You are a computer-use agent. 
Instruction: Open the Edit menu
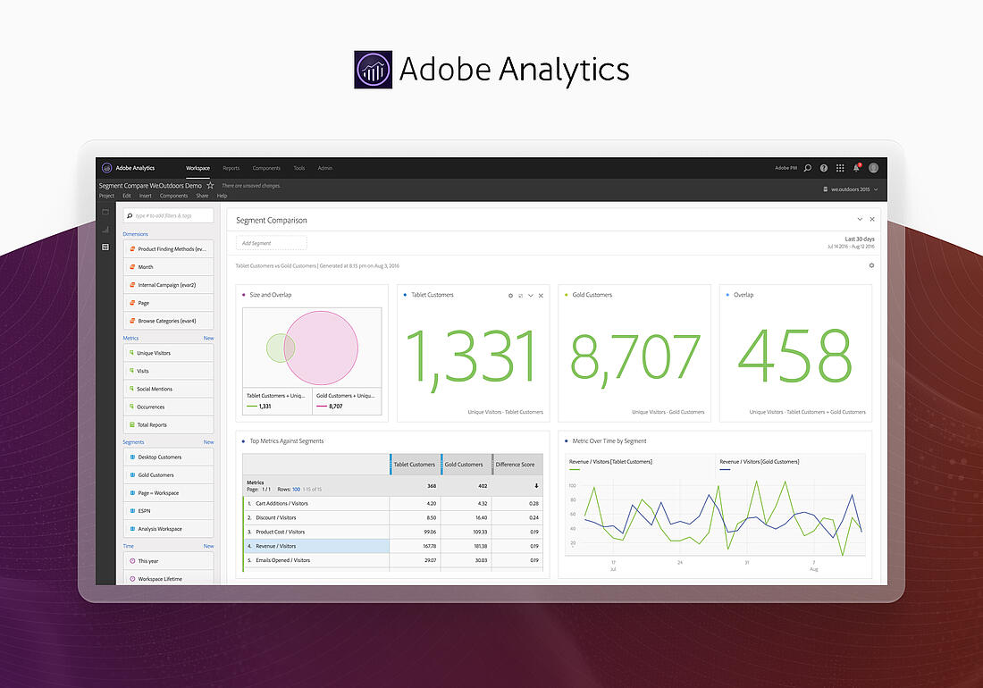(x=127, y=196)
